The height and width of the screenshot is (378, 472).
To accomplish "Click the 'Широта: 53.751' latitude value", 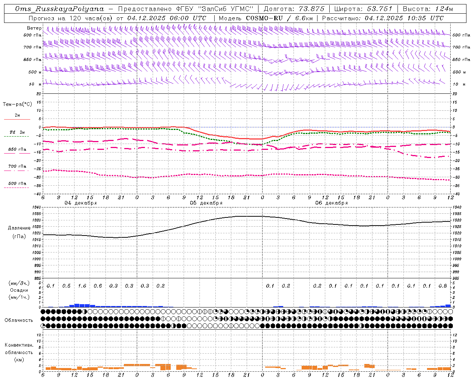I will 363,9.
